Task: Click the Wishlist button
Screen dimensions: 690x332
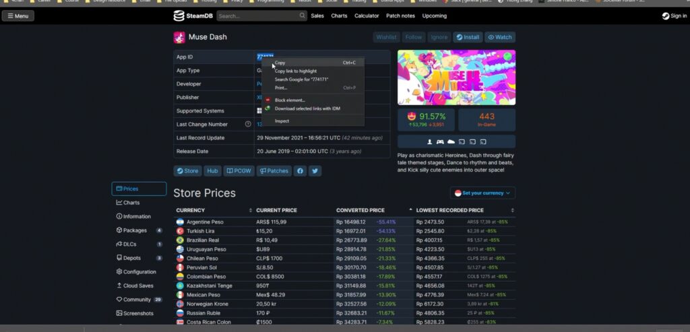Action: point(386,38)
